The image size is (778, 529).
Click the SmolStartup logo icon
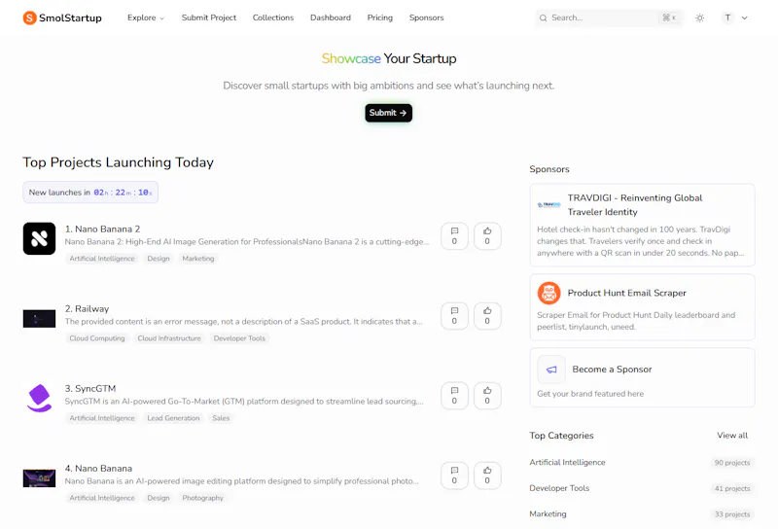[30, 18]
